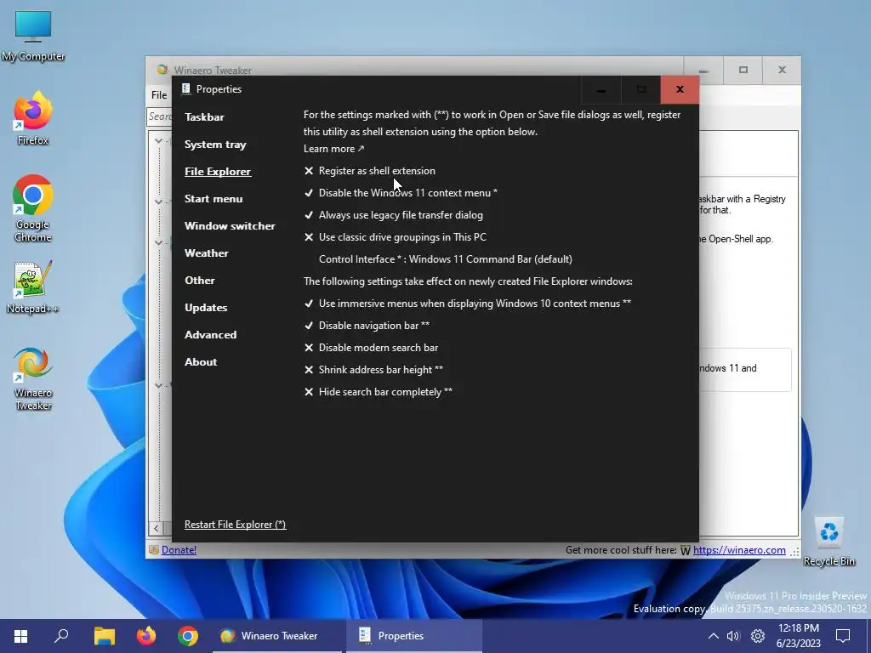The height and width of the screenshot is (653, 871).
Task: Minimize the Properties window
Action: pos(601,89)
